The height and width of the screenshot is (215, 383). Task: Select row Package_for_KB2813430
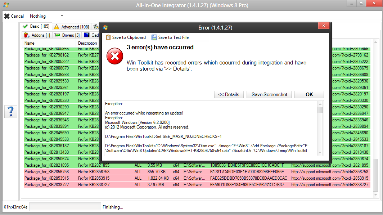click(x=62, y=152)
